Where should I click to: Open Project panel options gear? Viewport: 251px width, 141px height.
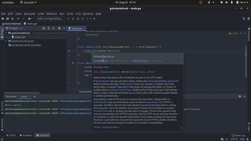pyautogui.click(x=59, y=28)
